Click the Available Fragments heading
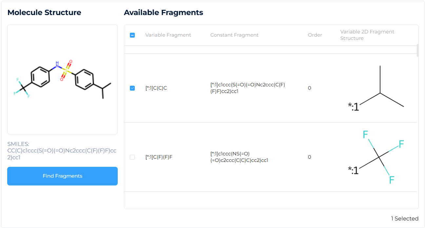 point(163,12)
